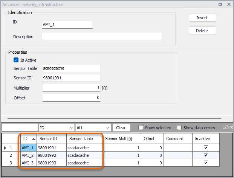Click the Description input field
The width and height of the screenshot is (234, 178).
pos(102,36)
